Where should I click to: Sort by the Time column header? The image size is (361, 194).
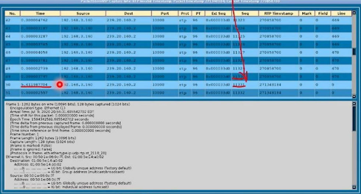40,13
